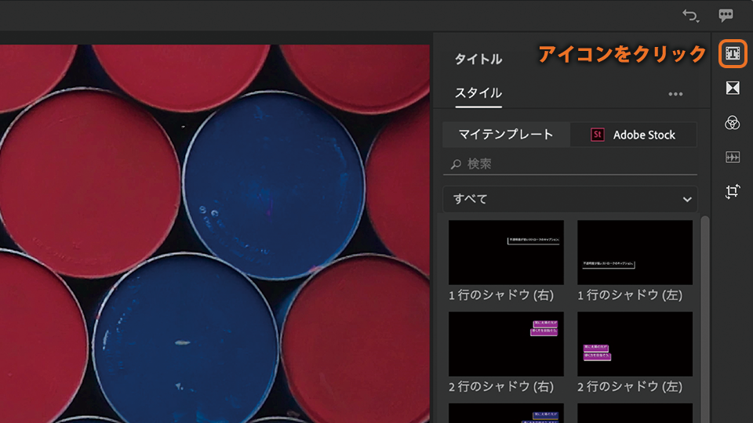Click the 2 行のシャドウ (左) label
753x423 pixels.
pos(630,386)
